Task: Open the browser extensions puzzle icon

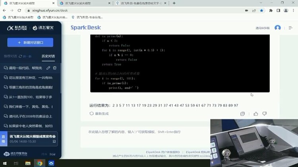Action: (x=271, y=10)
